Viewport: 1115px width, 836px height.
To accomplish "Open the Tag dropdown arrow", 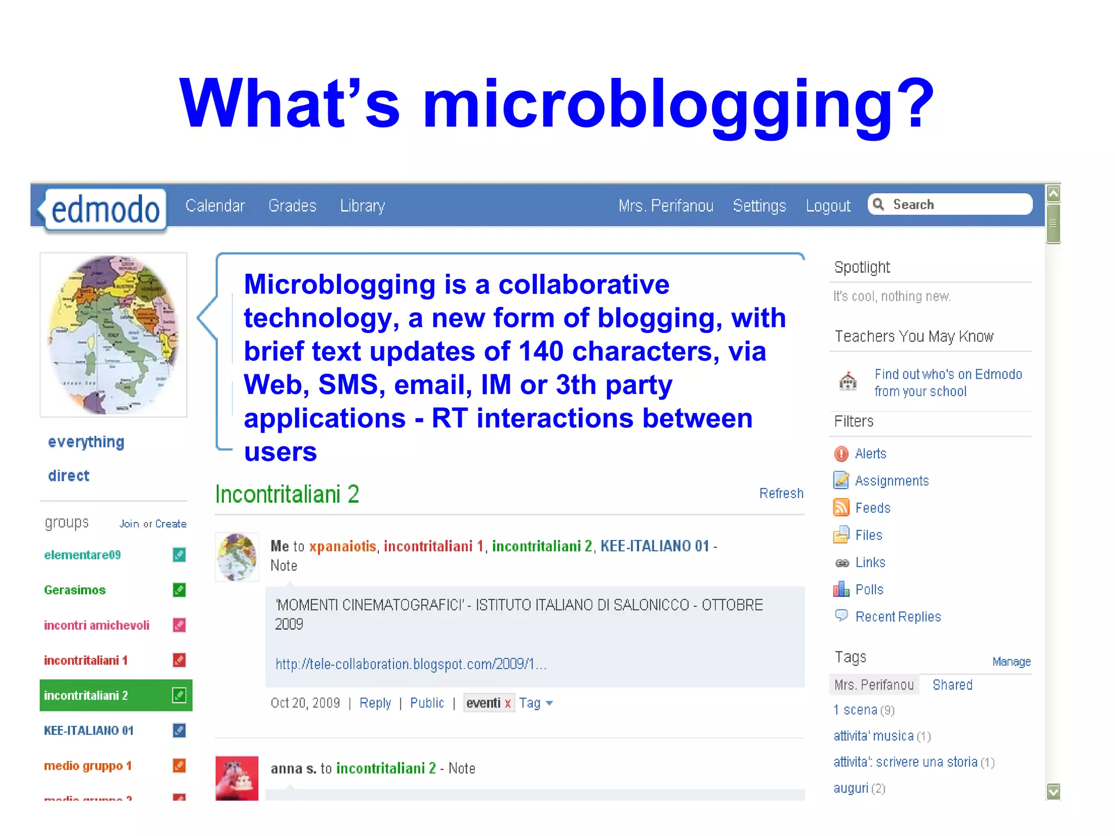I will pyautogui.click(x=549, y=703).
